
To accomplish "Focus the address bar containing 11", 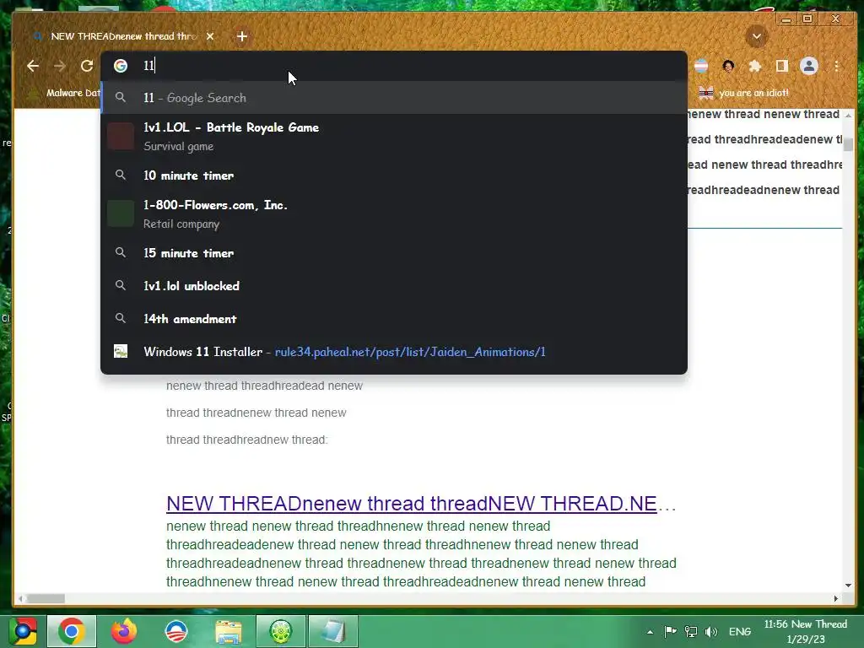I will coord(394,66).
